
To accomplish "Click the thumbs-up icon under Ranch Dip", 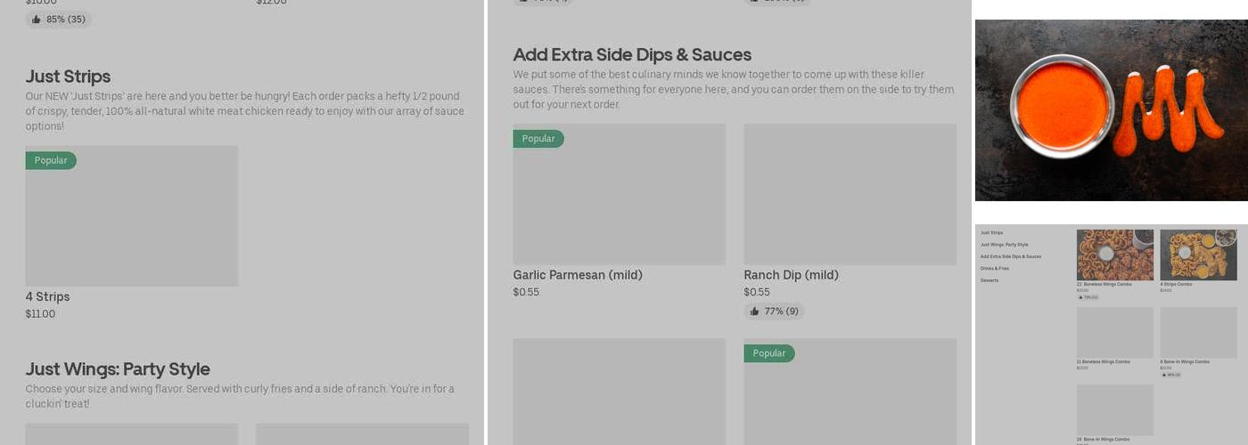I will 754,311.
